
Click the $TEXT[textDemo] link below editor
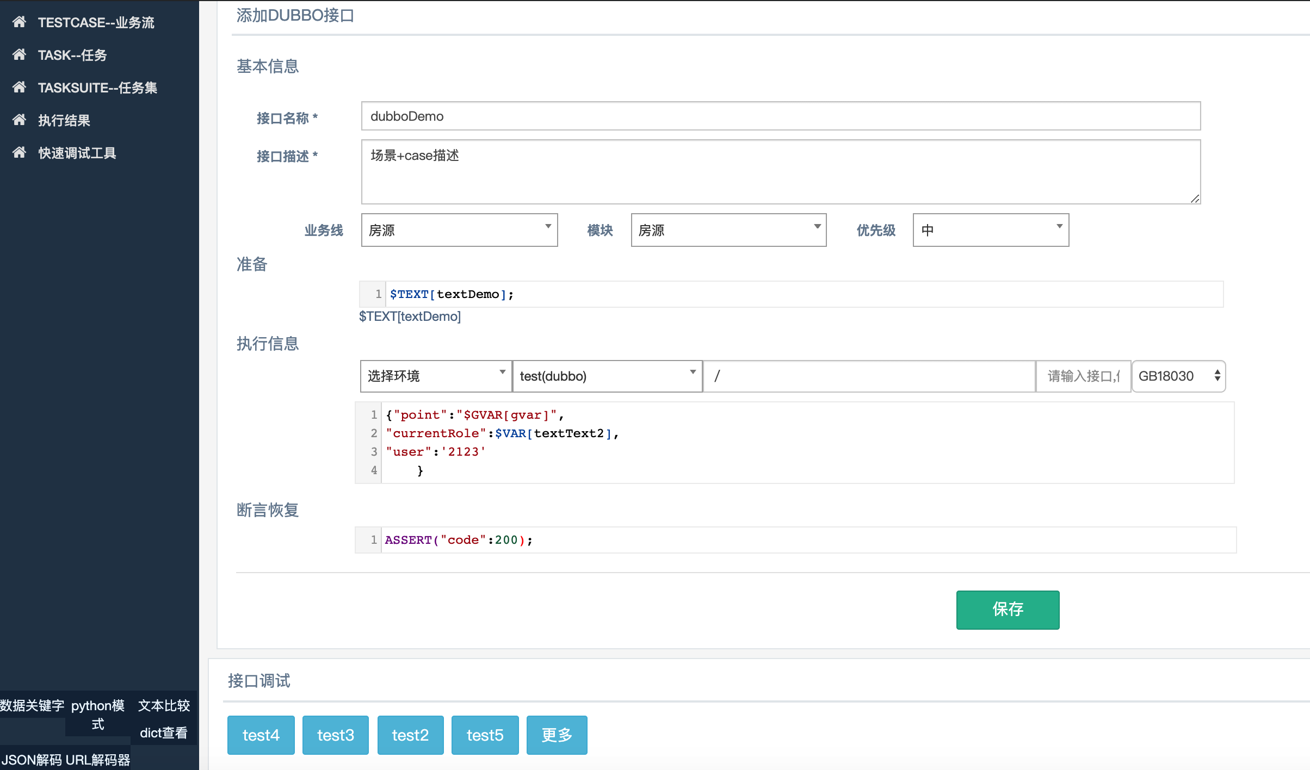[x=410, y=316]
